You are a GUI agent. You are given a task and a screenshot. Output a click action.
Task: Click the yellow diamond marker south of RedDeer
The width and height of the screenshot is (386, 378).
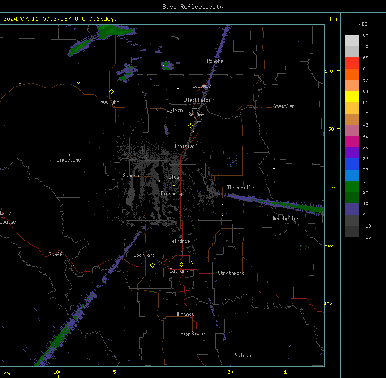click(x=190, y=126)
